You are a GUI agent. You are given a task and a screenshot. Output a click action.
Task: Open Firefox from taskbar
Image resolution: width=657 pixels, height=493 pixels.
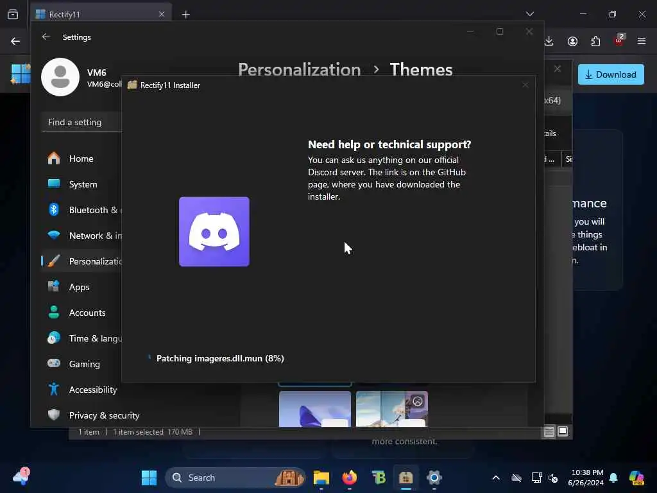(350, 478)
